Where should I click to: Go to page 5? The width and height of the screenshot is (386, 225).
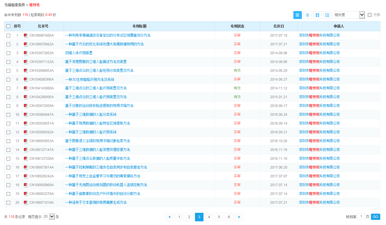tap(219, 217)
